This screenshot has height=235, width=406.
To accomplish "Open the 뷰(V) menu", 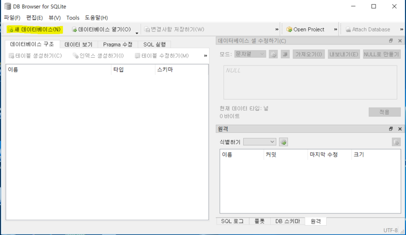I will click(x=55, y=18).
